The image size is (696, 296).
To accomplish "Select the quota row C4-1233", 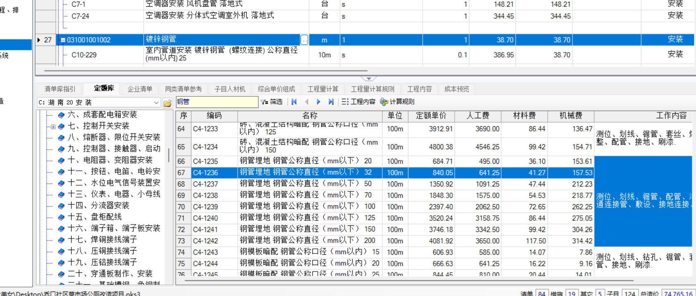I will pos(385,129).
